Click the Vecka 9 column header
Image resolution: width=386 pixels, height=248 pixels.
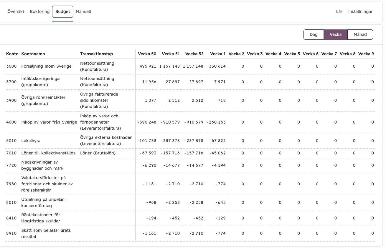point(366,54)
